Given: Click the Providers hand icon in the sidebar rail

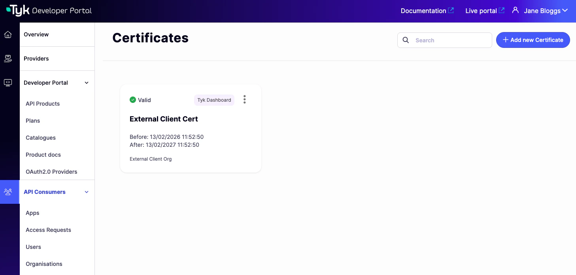Looking at the screenshot, I should click(x=8, y=59).
